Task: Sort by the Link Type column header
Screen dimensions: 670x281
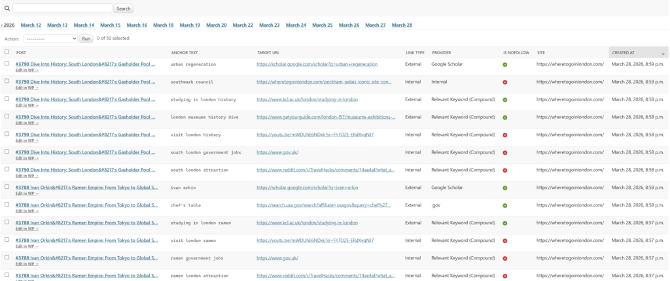Action: (415, 53)
